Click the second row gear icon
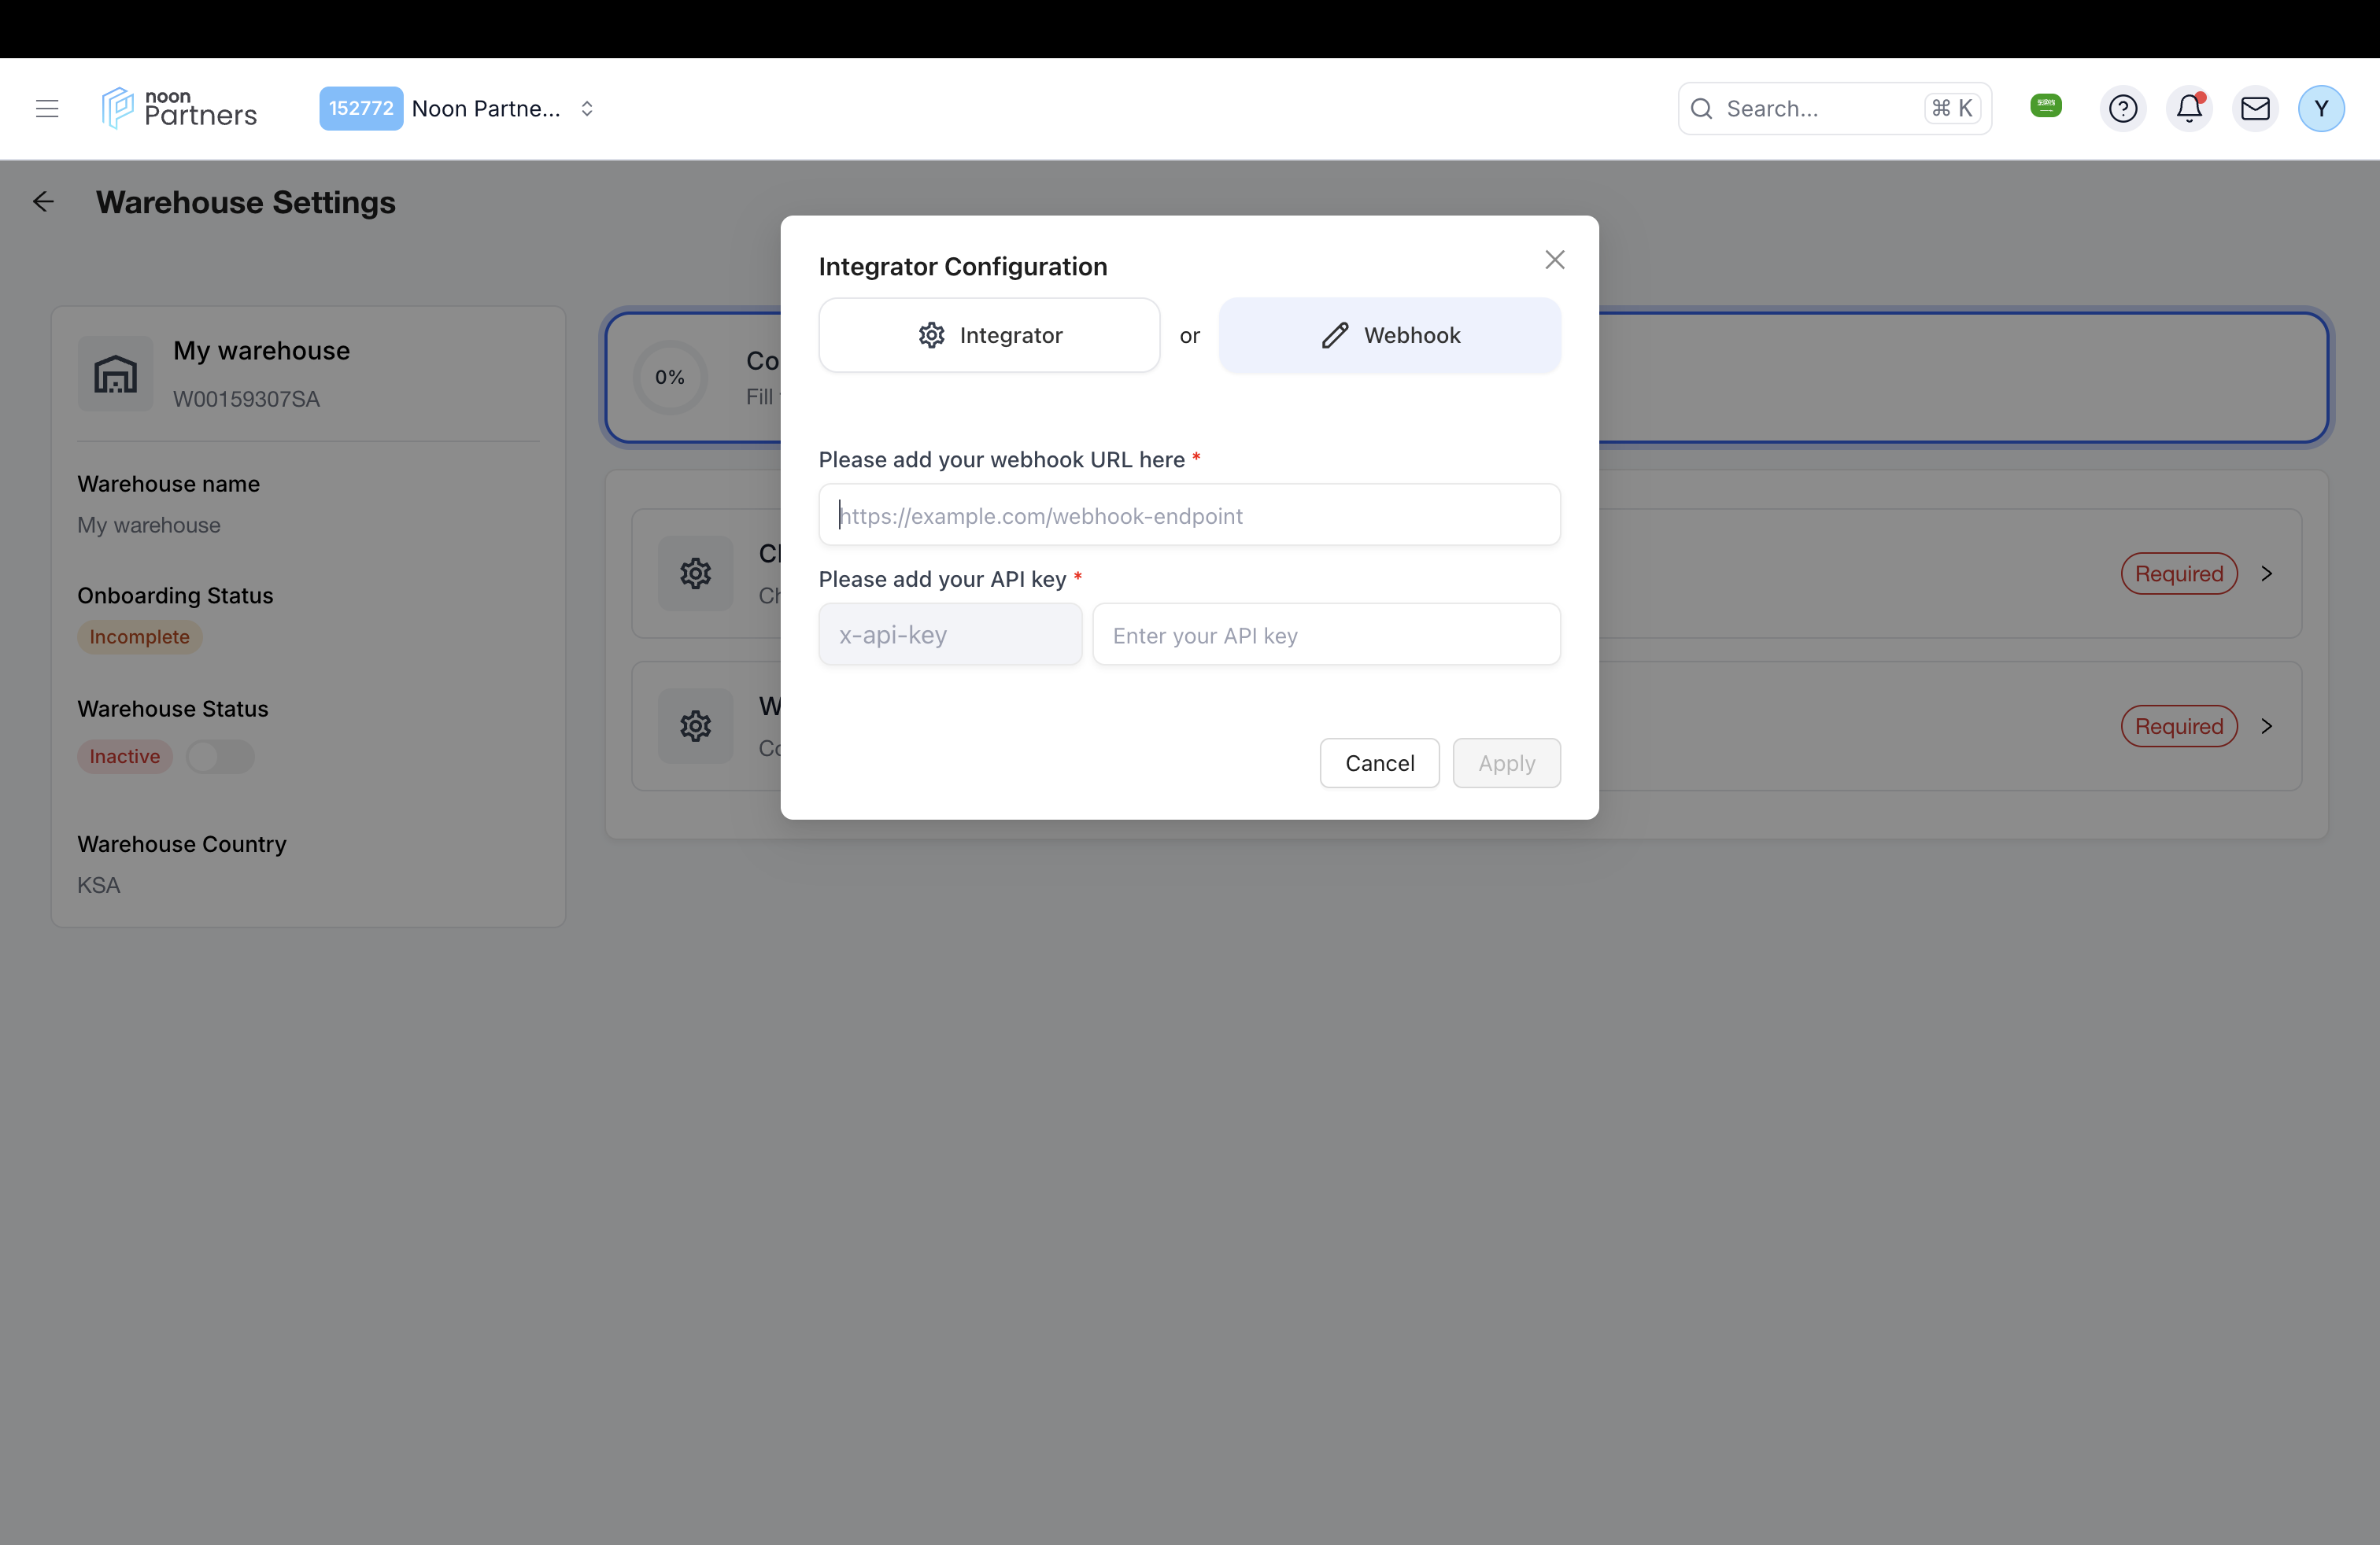 [x=695, y=727]
